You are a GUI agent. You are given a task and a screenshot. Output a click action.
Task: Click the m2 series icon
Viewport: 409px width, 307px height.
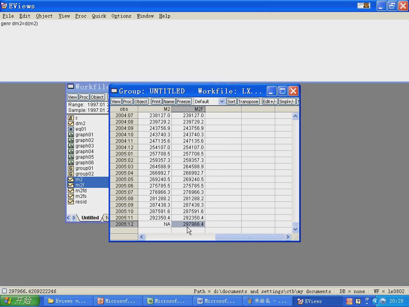pos(71,179)
